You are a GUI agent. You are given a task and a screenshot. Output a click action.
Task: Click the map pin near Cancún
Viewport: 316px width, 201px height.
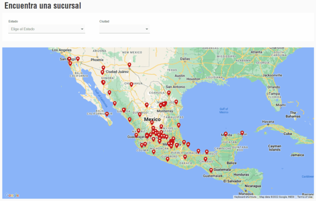click(x=242, y=133)
